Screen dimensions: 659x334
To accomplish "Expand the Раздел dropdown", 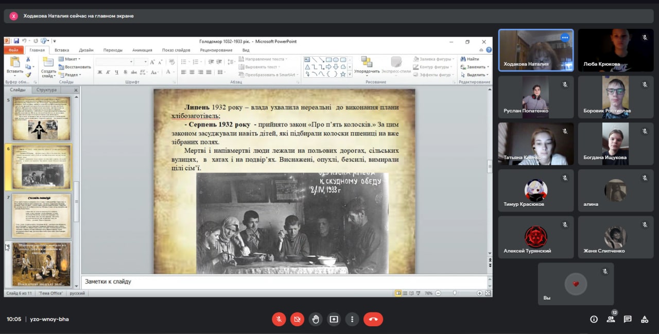I will click(72, 75).
